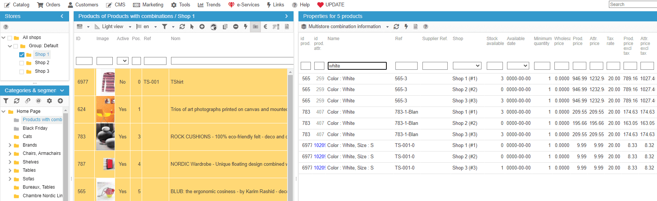
Task: Select the Black Friday category
Action: (x=35, y=128)
